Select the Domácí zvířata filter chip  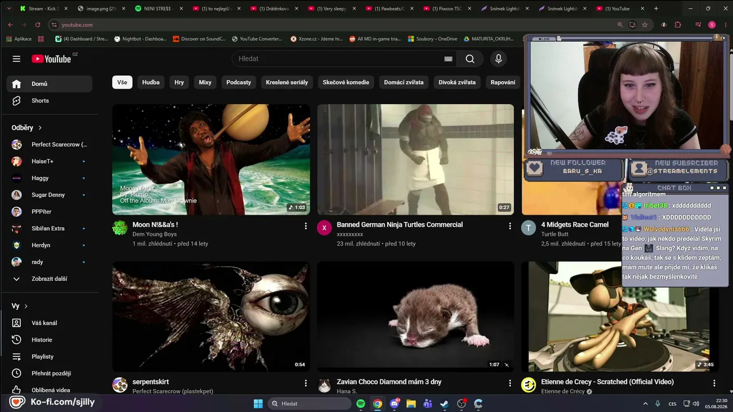click(404, 82)
